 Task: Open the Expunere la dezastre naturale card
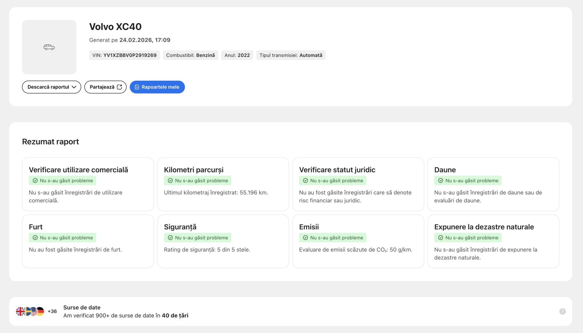(x=493, y=241)
